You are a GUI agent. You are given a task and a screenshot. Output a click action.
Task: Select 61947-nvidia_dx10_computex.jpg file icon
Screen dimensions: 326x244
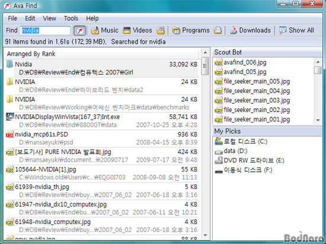click(x=9, y=204)
